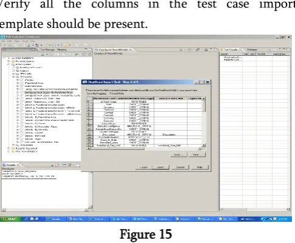Click Help in the Import Tool dialog
Viewport: 295px width, 243px height.
click(x=200, y=167)
